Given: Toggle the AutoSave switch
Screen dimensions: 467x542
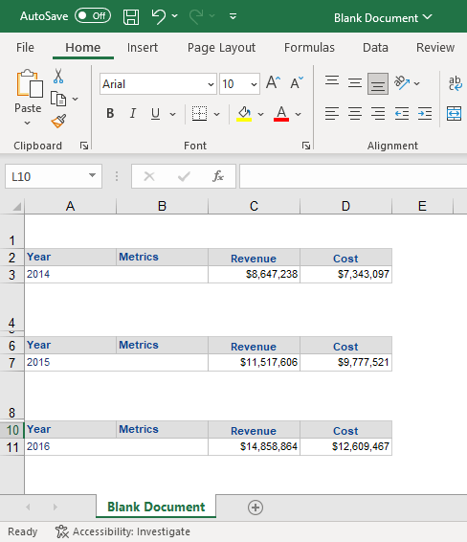Looking at the screenshot, I should [x=93, y=16].
